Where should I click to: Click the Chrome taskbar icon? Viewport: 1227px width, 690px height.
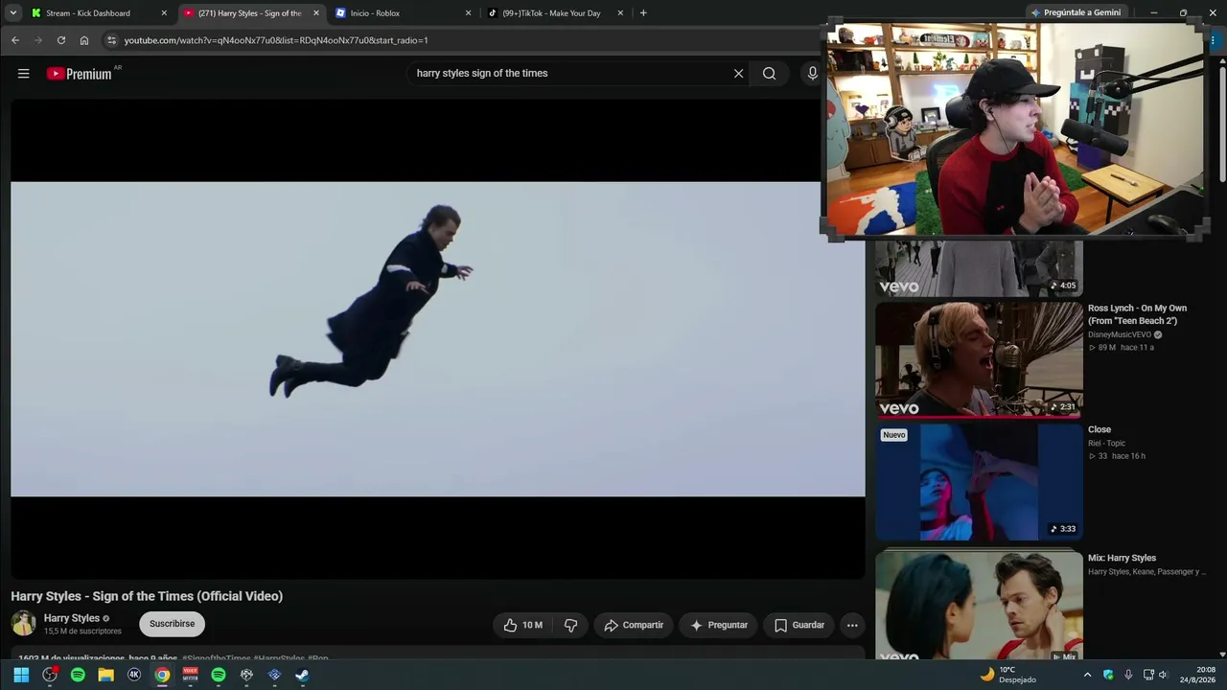coord(162,675)
